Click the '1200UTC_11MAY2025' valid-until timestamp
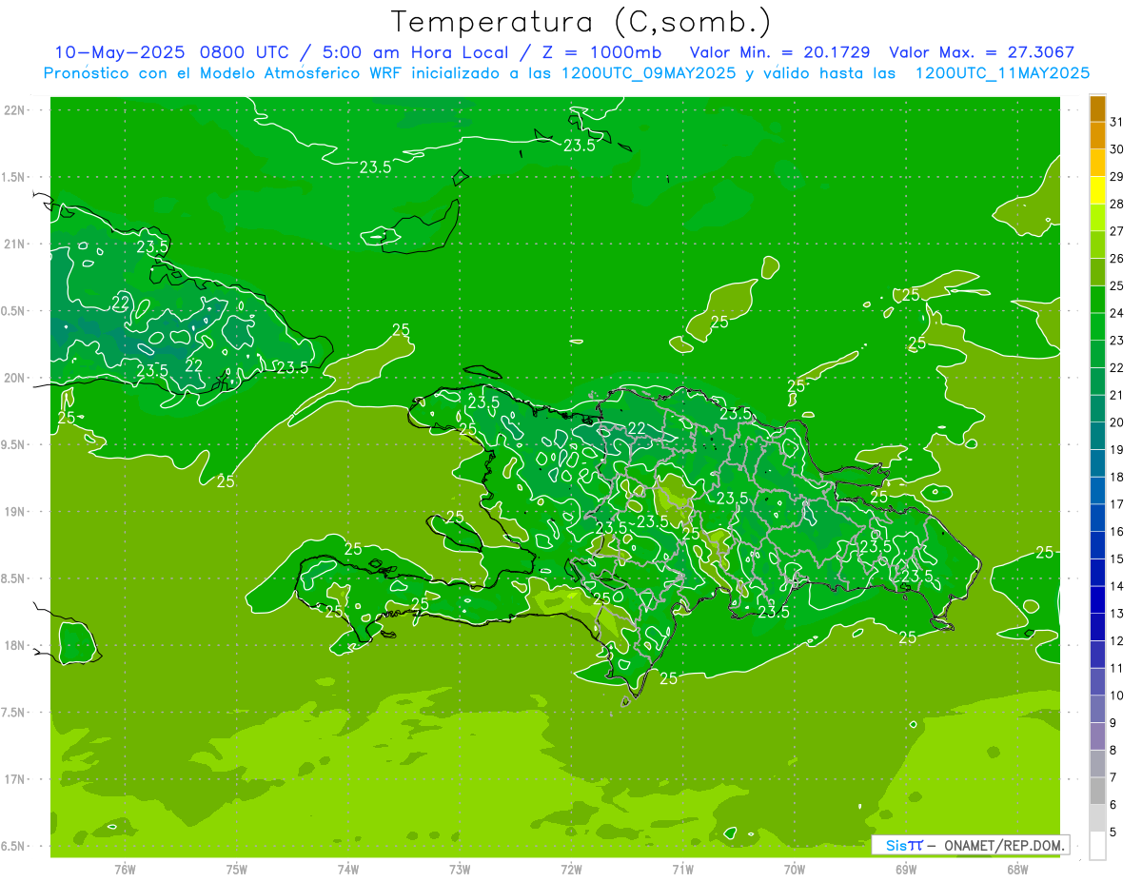The image size is (1142, 882). click(x=1002, y=72)
